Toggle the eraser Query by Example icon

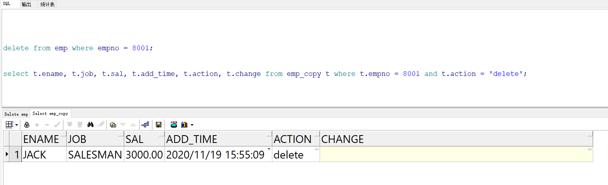101,125
